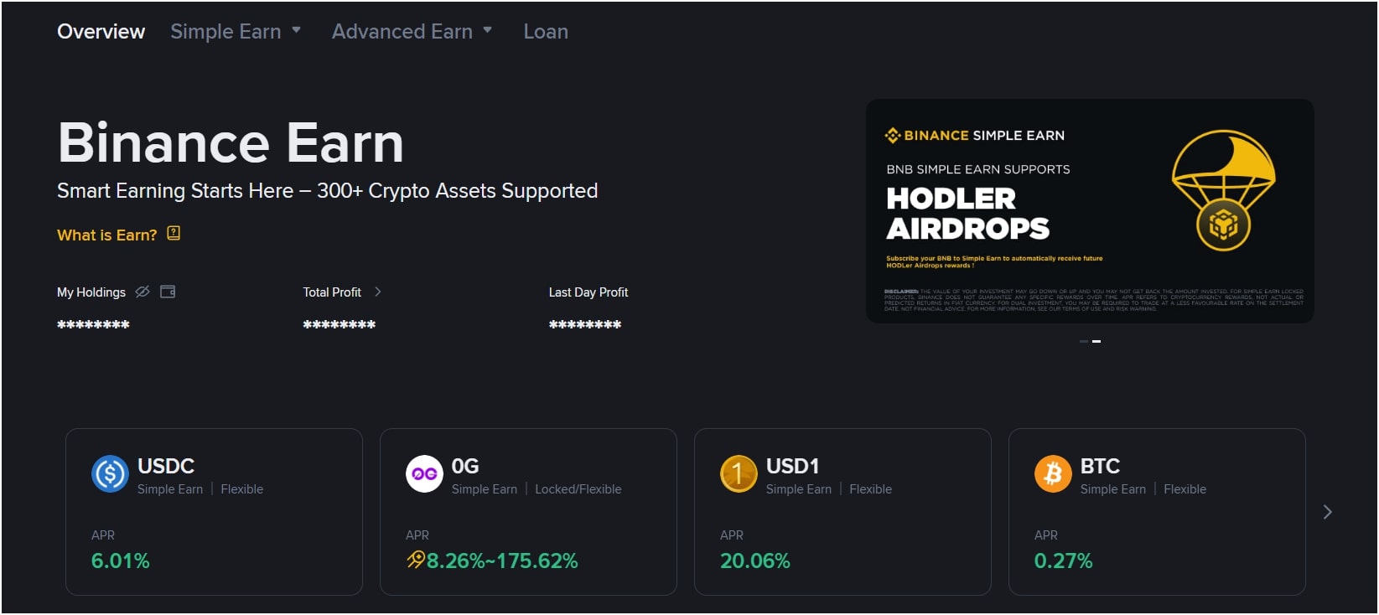Select the second carousel indicator dot
Image resolution: width=1379 pixels, height=615 pixels.
(x=1096, y=341)
